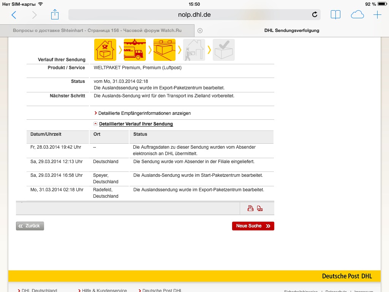Tap the Safari back arrow
Screen dimensions: 389x292
point(14,15)
